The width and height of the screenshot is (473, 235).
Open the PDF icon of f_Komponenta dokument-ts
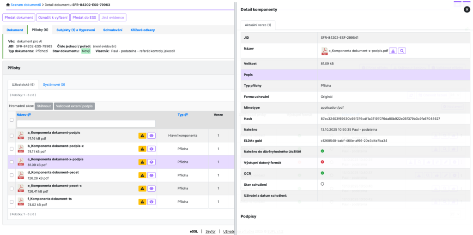[x=20, y=202]
